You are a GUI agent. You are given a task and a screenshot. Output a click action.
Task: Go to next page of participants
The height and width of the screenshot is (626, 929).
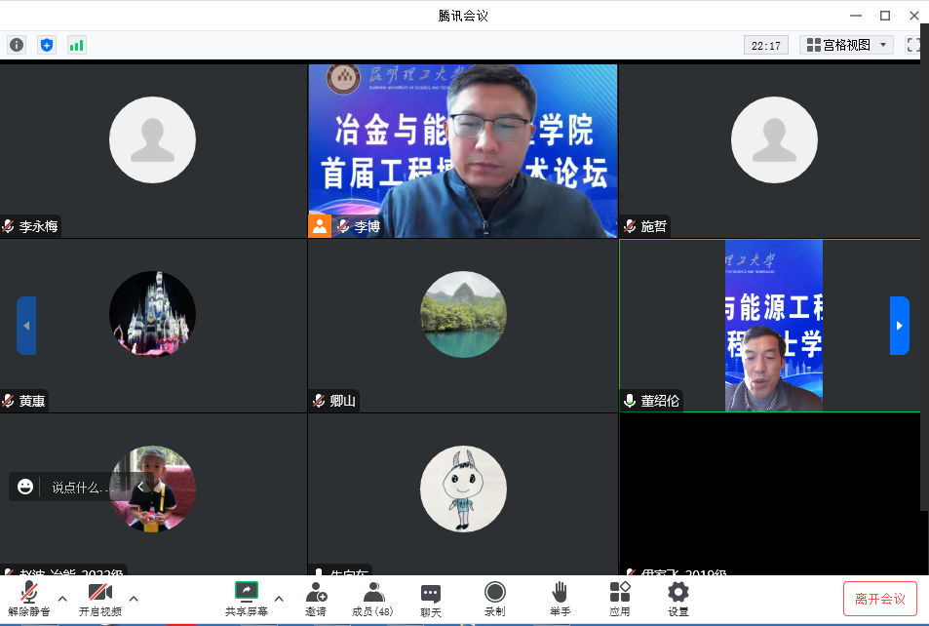899,326
